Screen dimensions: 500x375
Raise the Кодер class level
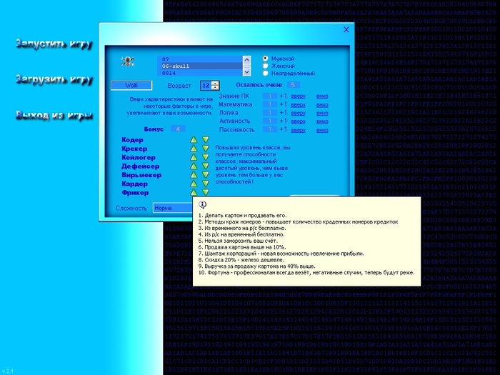(x=194, y=140)
